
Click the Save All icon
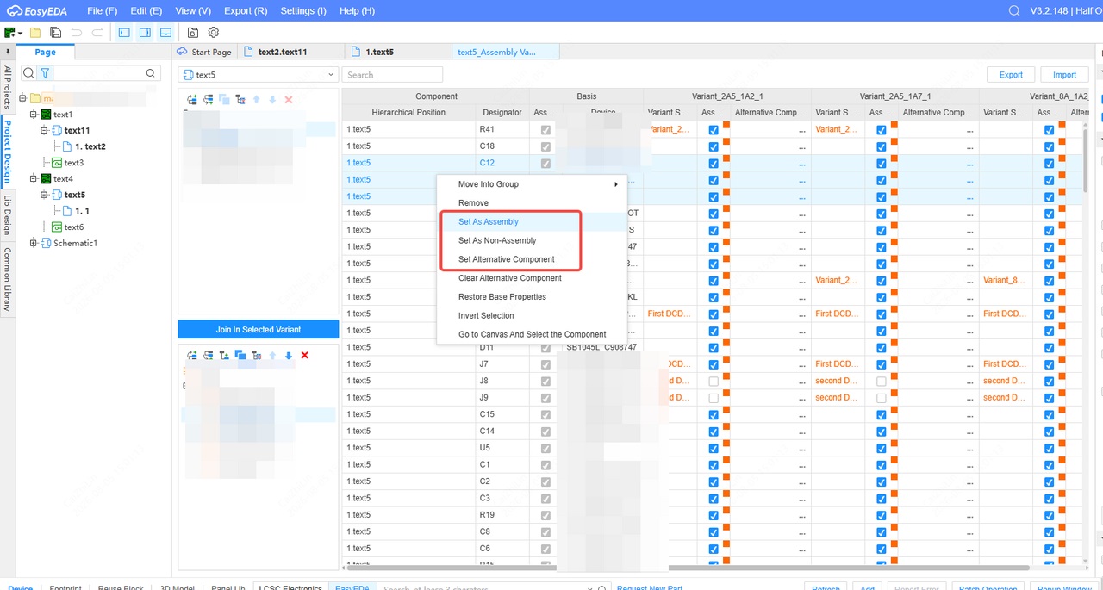click(x=56, y=33)
